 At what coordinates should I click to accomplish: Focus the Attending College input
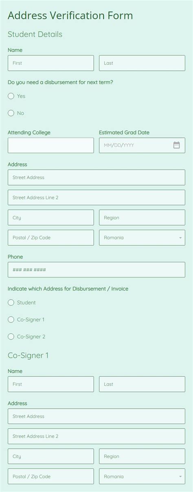[51, 145]
